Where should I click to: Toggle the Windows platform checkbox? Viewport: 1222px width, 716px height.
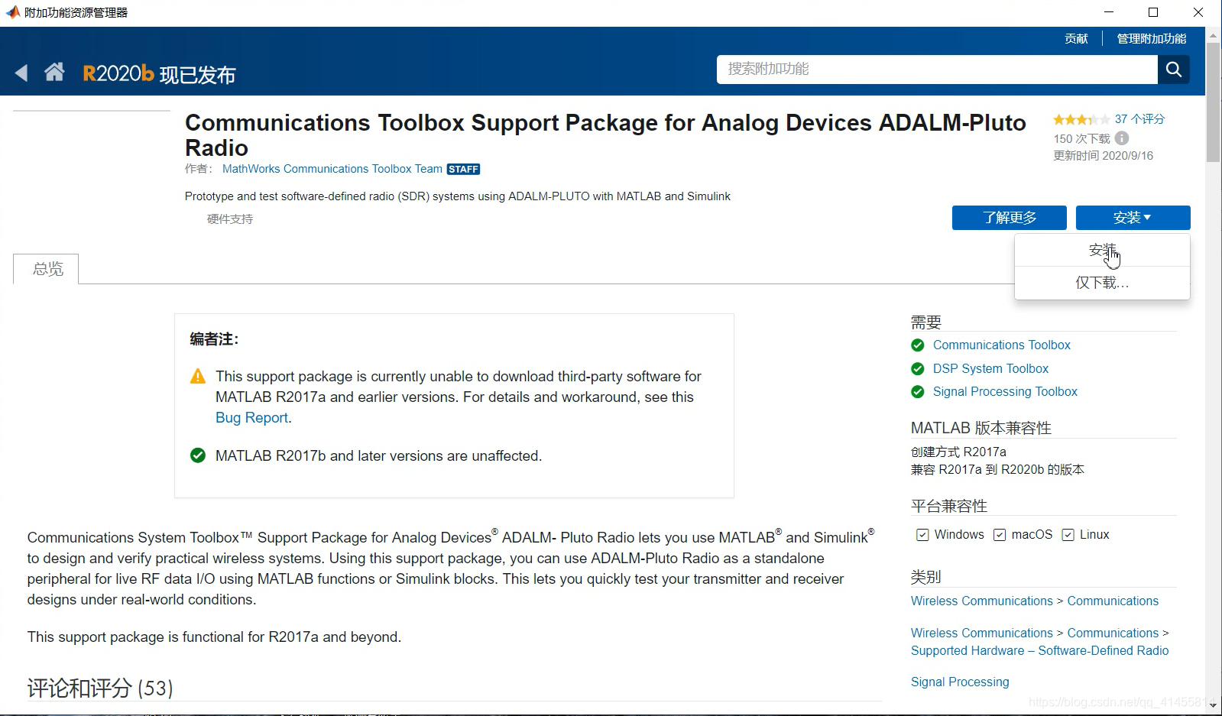point(922,535)
